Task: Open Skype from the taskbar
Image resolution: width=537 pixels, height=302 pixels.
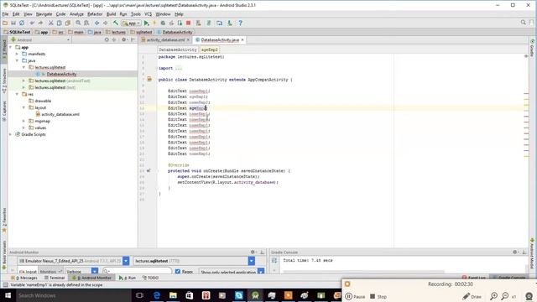Action: [x=238, y=295]
